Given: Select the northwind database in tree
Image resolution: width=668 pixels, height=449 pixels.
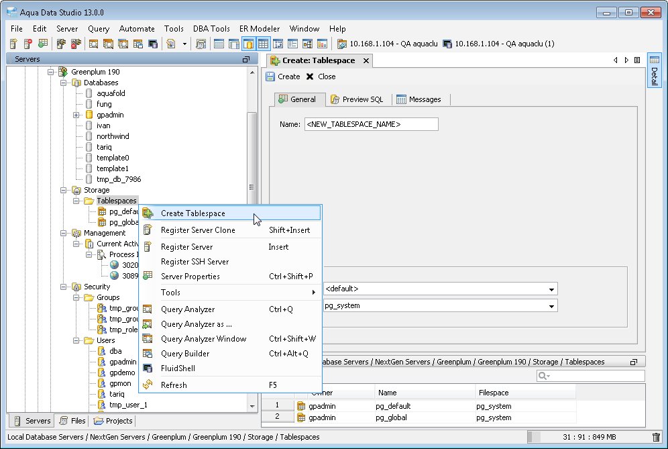Looking at the screenshot, I should point(113,136).
